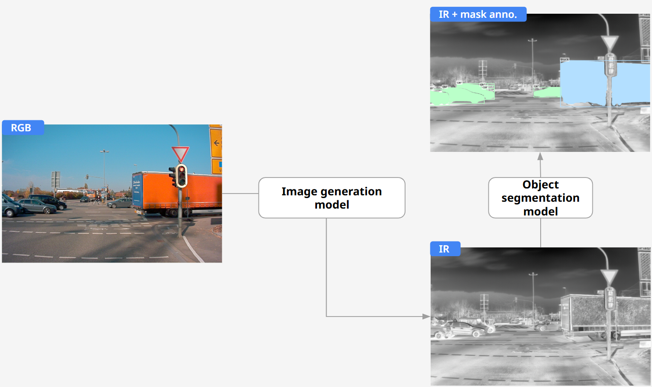The width and height of the screenshot is (652, 387).
Task: Click the traffic light in bottom IR image
Action: (x=610, y=298)
